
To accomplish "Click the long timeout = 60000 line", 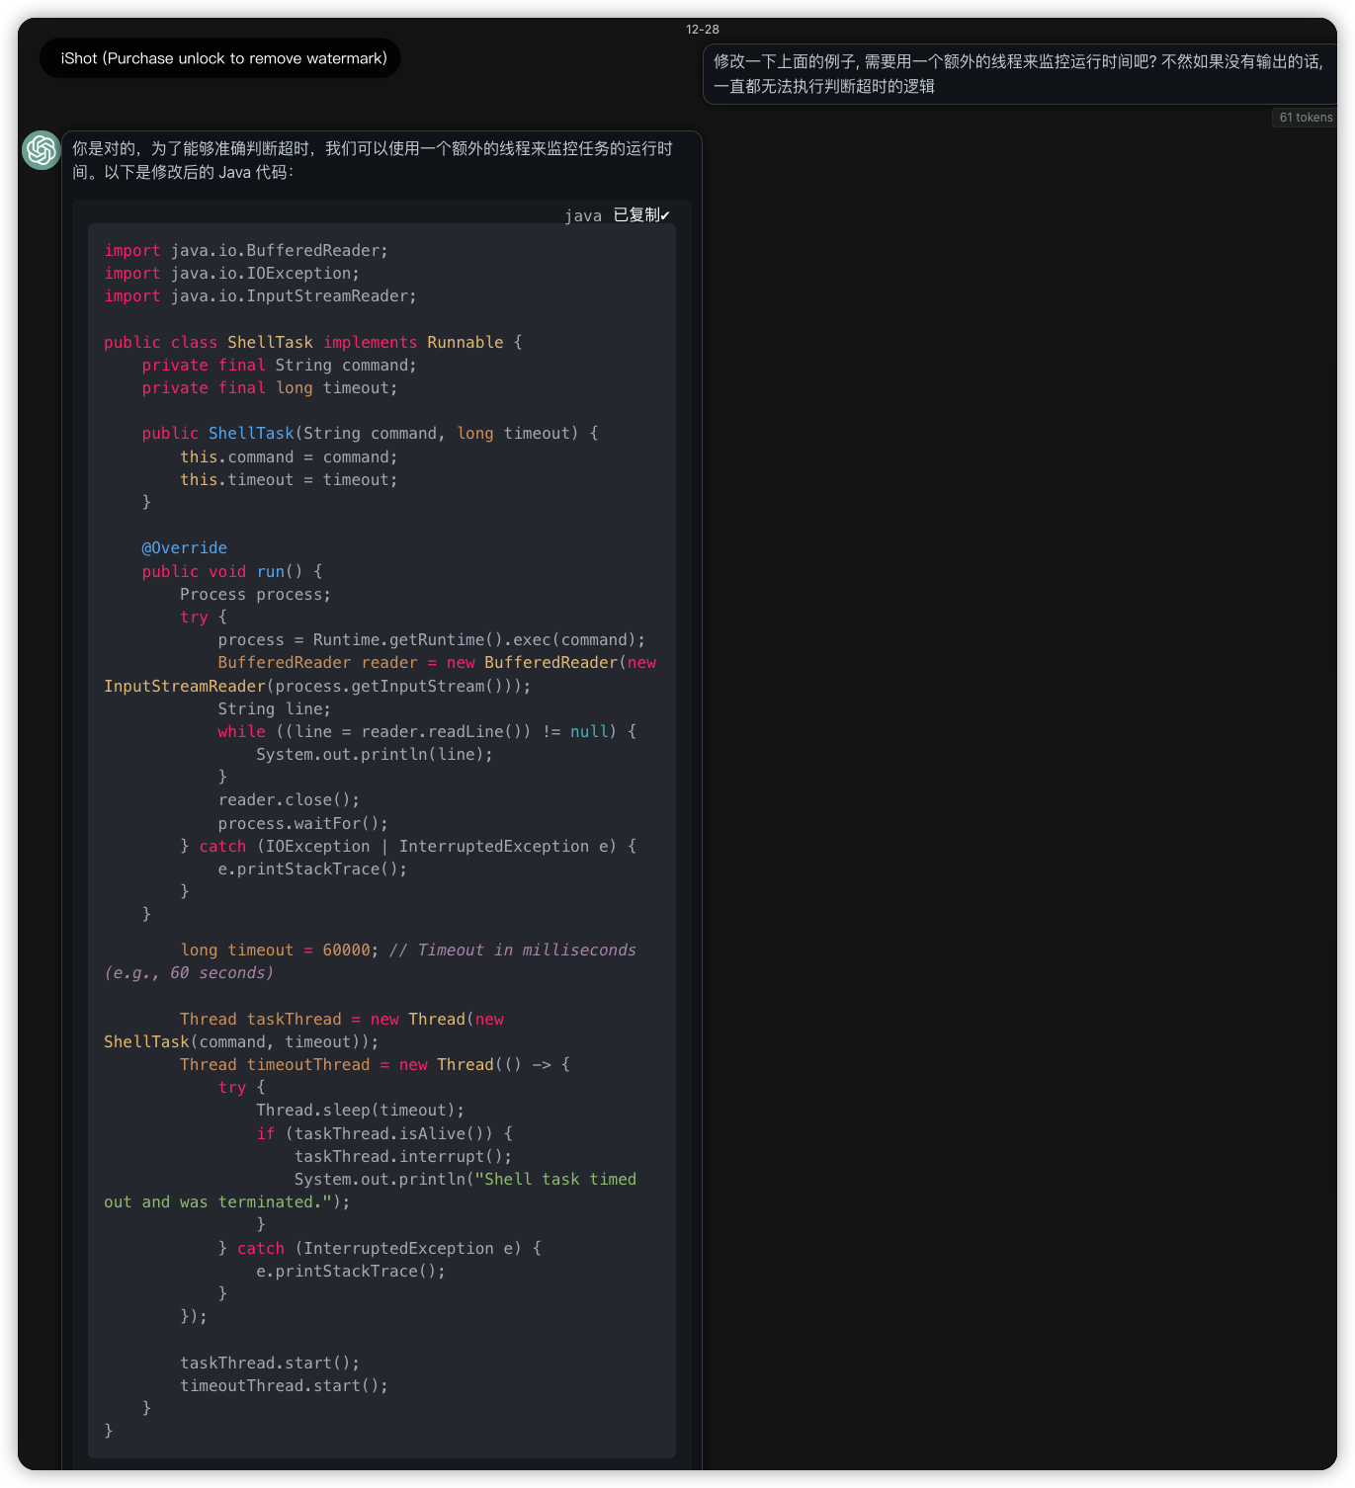I will [x=277, y=950].
